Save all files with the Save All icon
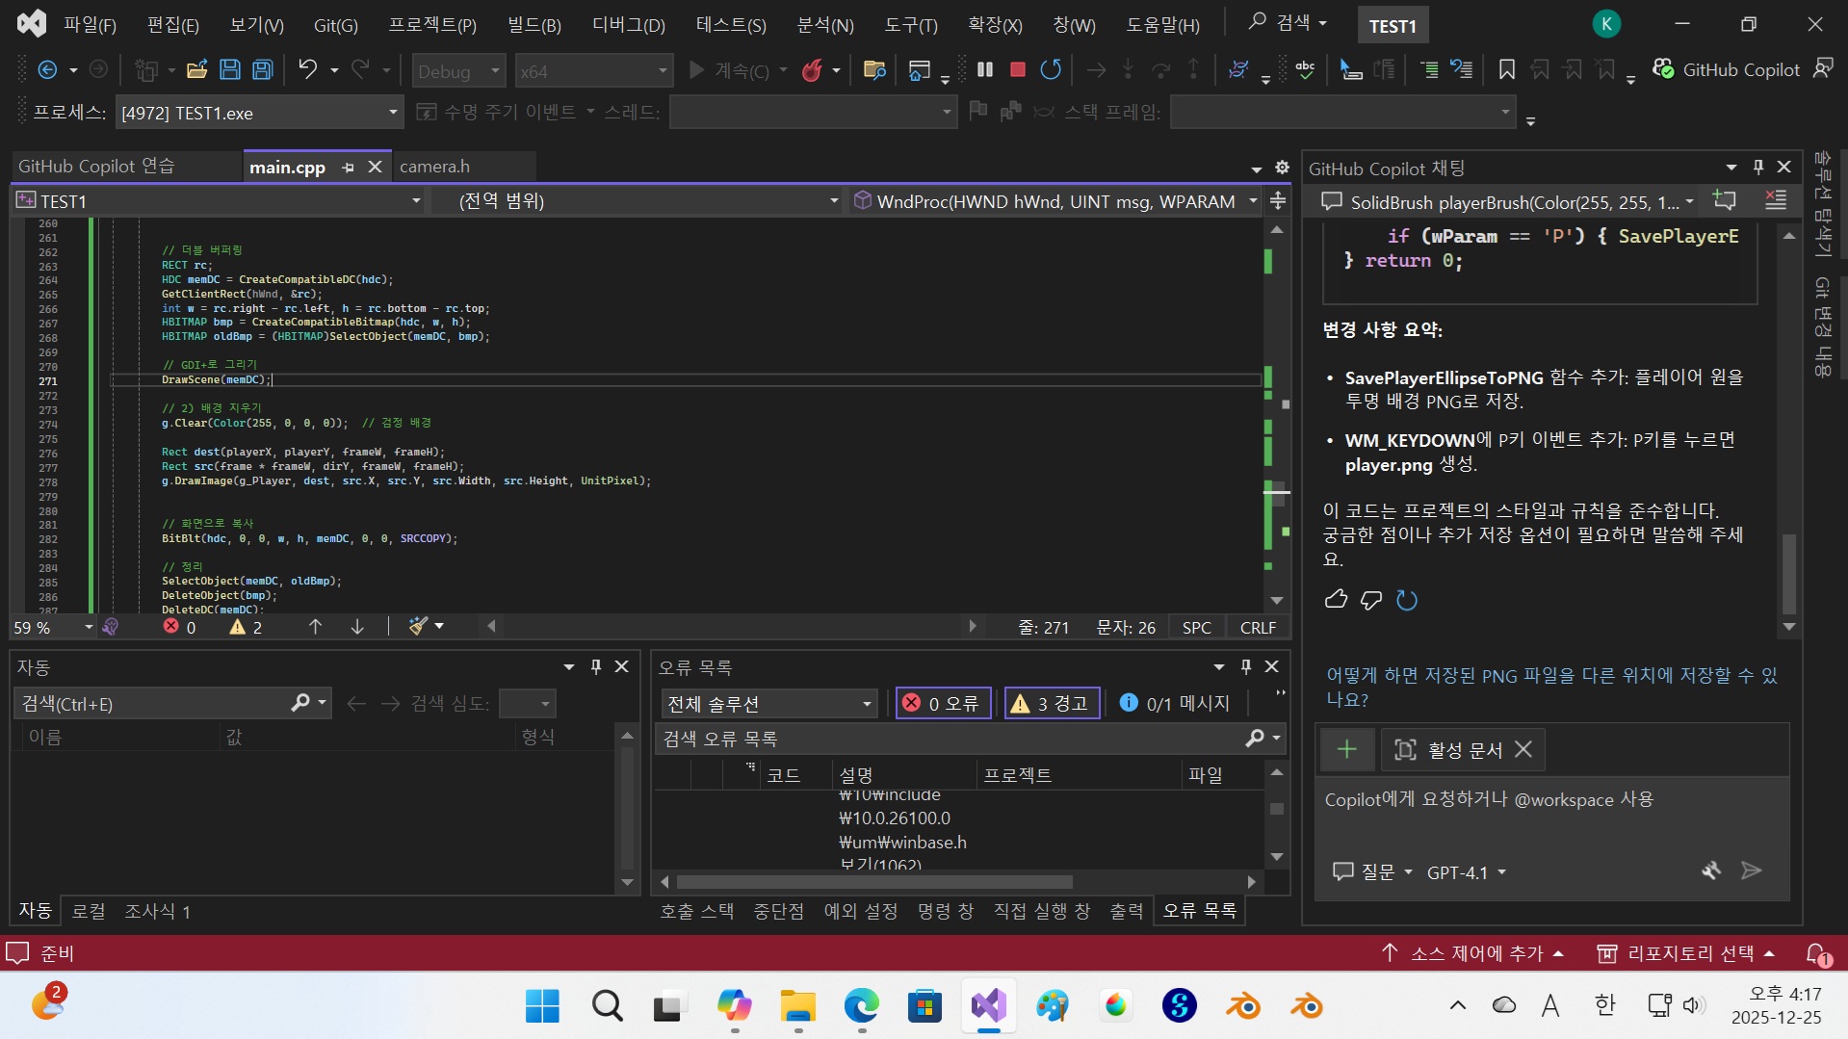The image size is (1848, 1039). (x=262, y=69)
